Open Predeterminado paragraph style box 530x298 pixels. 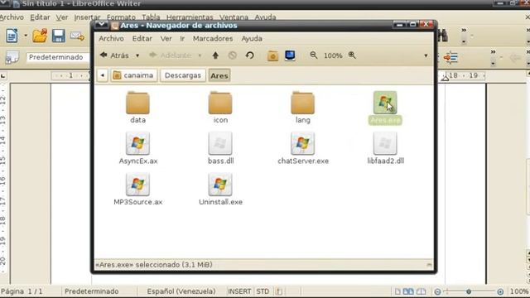click(x=57, y=57)
